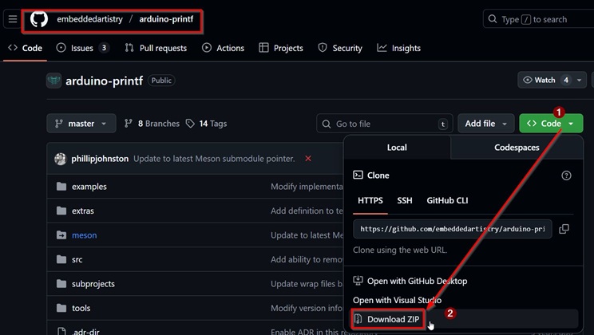
Task: Copy the clone URL to clipboard
Action: 564,229
